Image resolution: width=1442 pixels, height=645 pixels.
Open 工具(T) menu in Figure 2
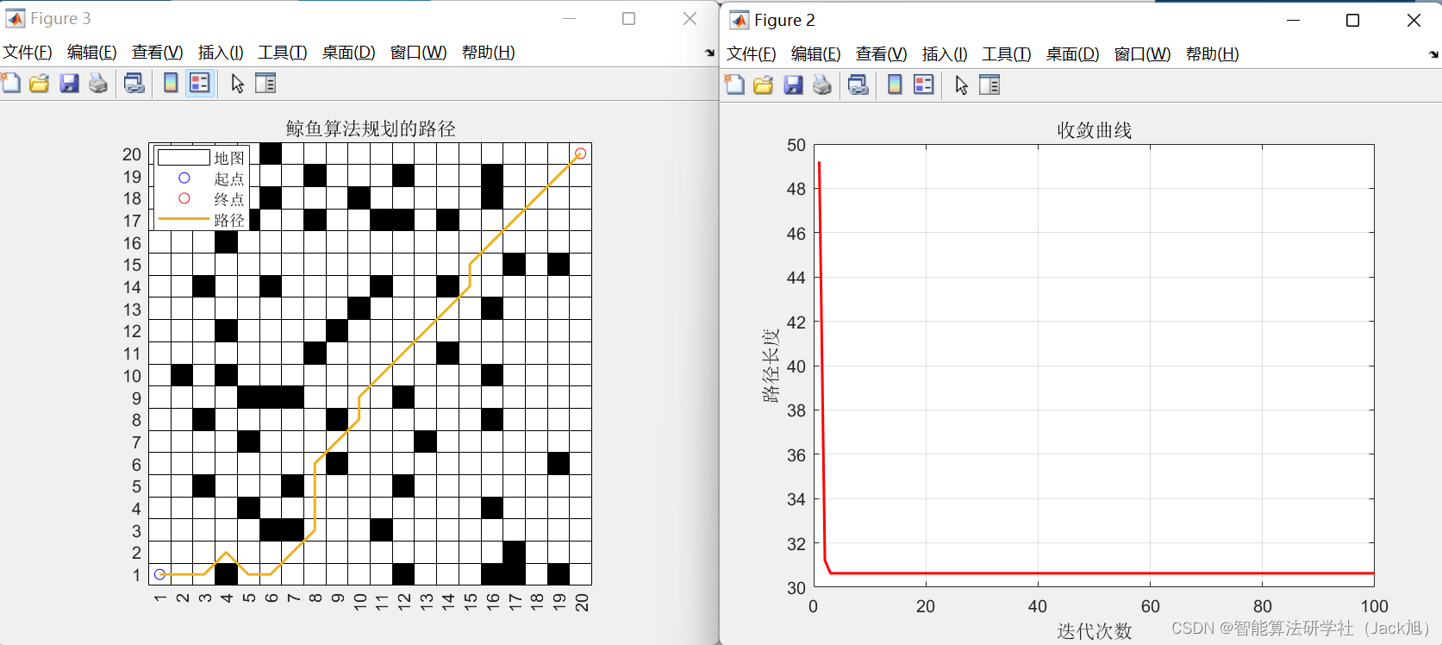click(x=1007, y=54)
